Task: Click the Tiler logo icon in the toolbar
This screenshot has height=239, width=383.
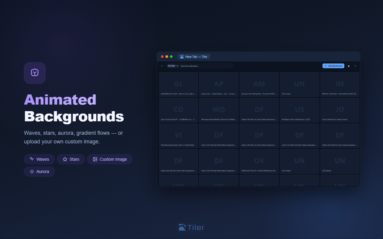Action: [349, 66]
